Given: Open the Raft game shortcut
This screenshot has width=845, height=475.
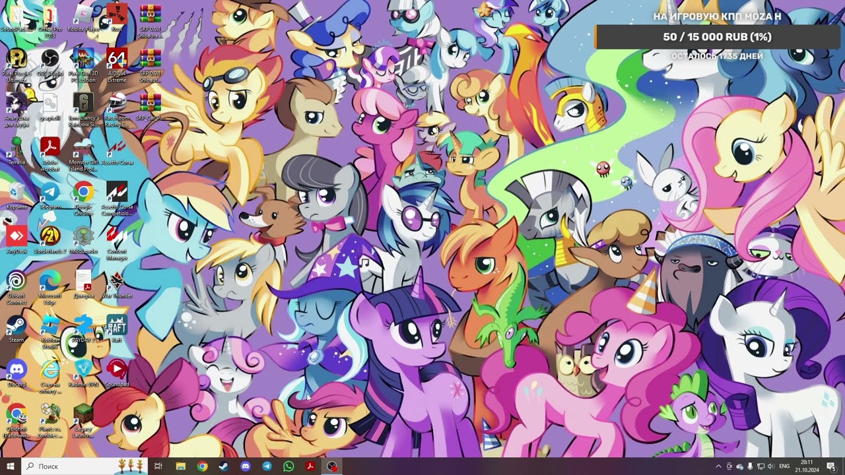Looking at the screenshot, I should (117, 329).
